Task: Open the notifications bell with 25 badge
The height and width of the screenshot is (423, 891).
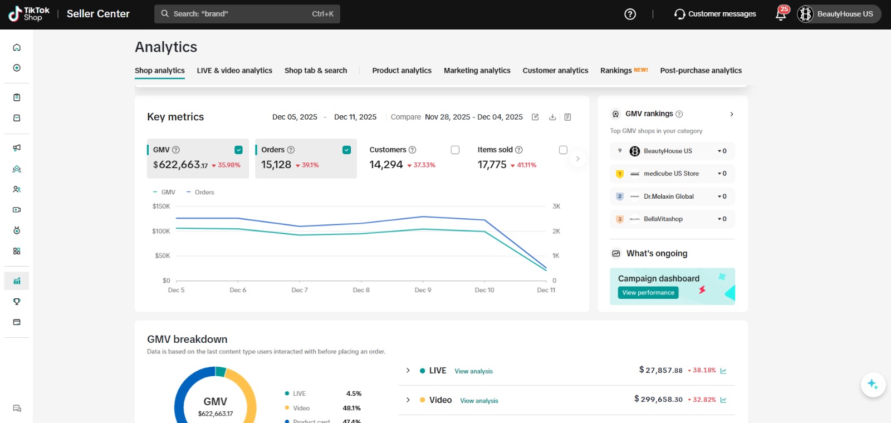Action: click(781, 13)
